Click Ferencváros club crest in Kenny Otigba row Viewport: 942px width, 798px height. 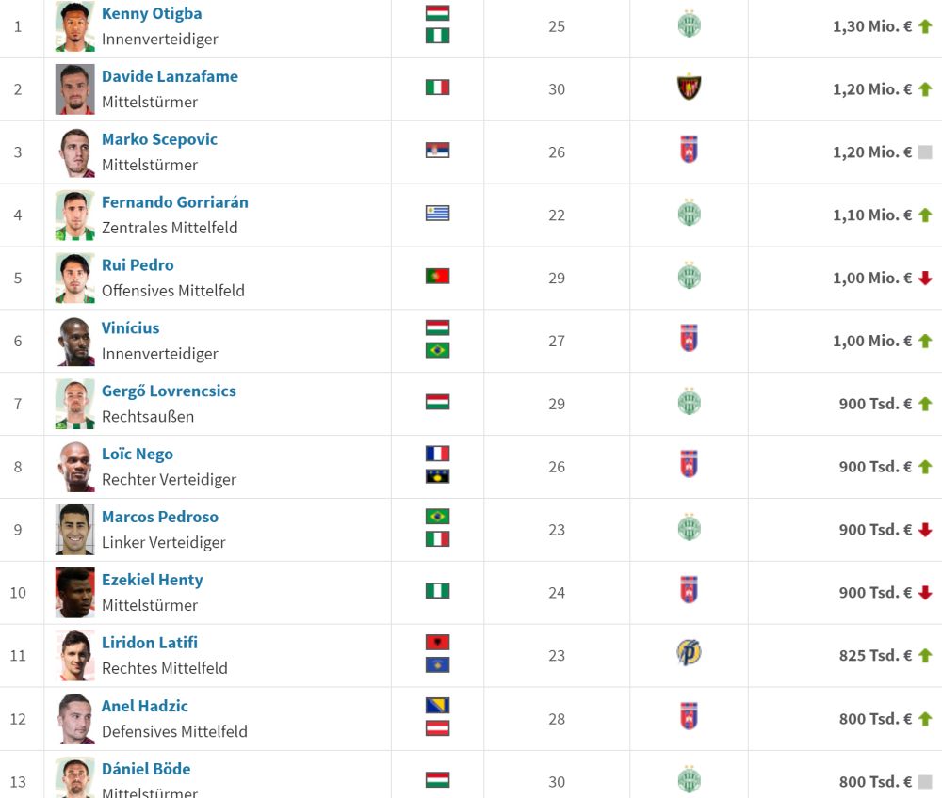[689, 24]
